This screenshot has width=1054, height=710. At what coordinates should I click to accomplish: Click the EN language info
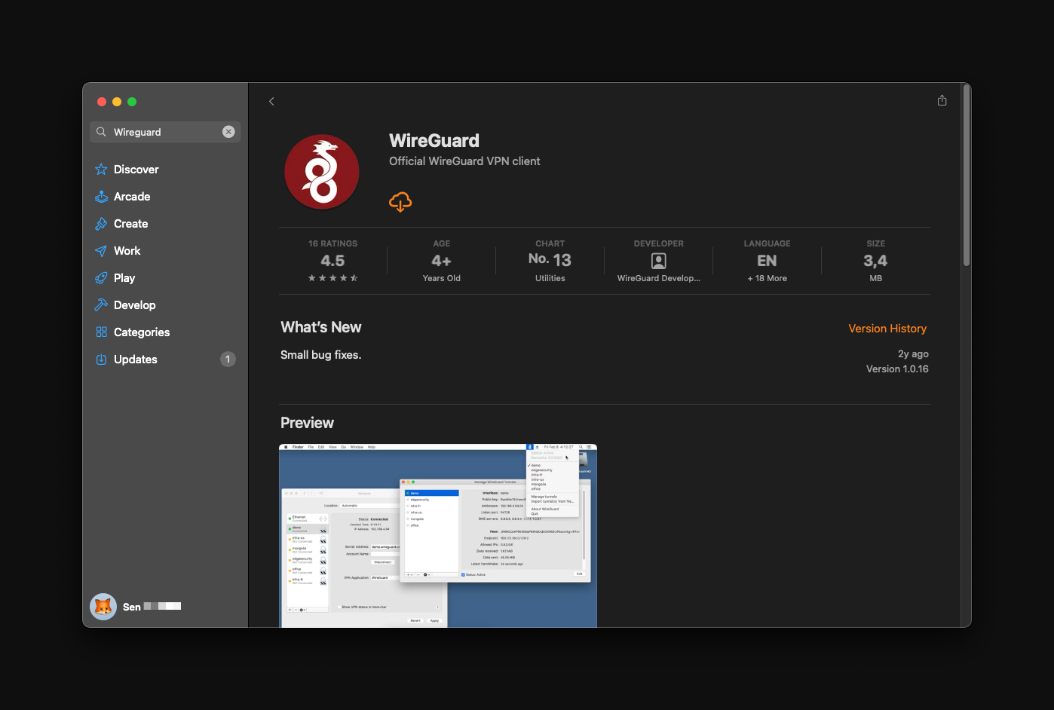point(767,261)
